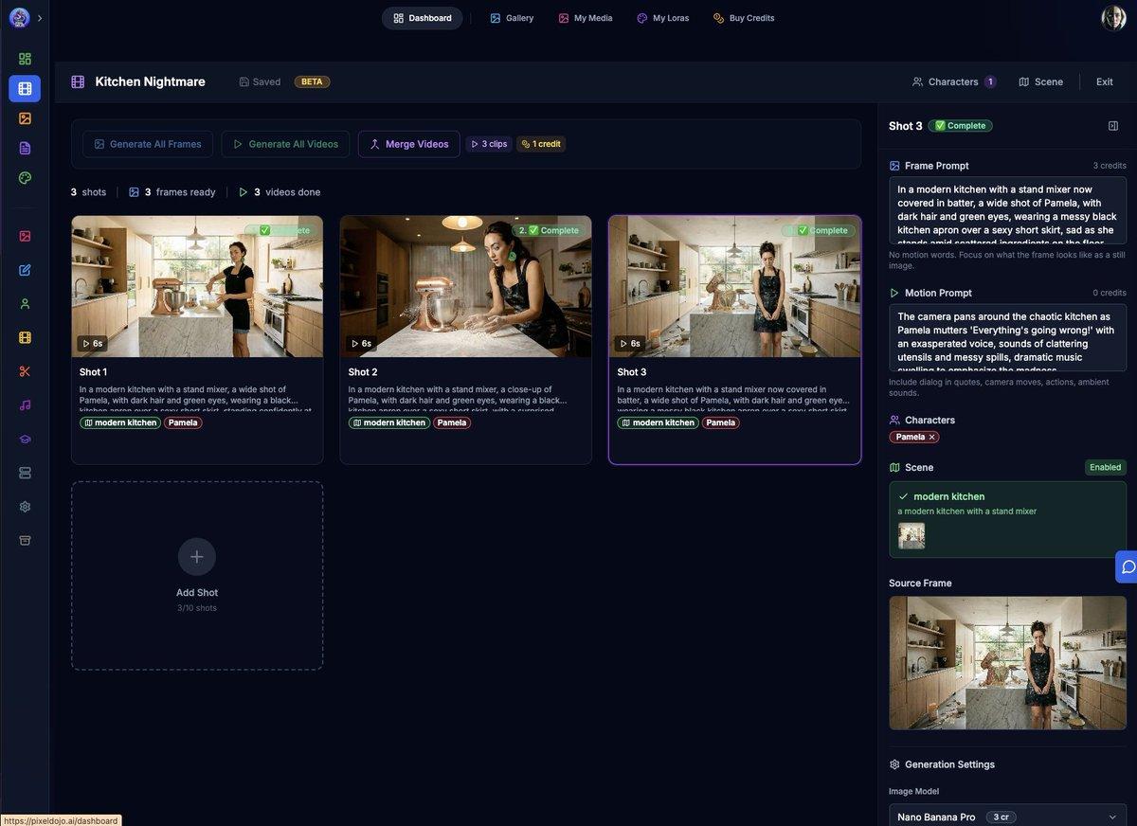Viewport: 1137px width, 826px height.
Task: Toggle the Scene Enabled badge
Action: pos(1106,467)
